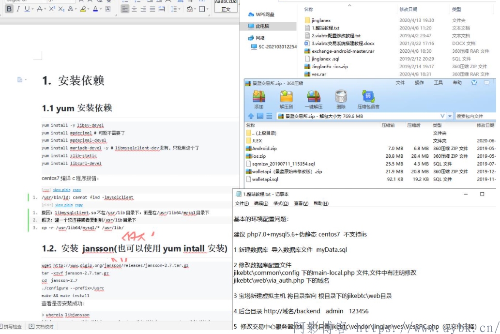Align the paragraph right
500x334 pixels.
(143, 9)
